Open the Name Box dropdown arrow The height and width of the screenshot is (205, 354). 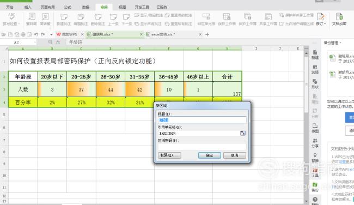coord(35,43)
